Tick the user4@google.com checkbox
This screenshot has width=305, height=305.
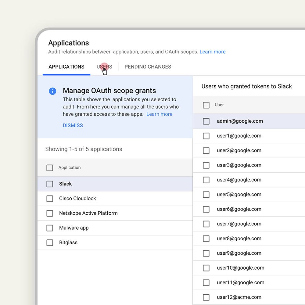point(206,180)
